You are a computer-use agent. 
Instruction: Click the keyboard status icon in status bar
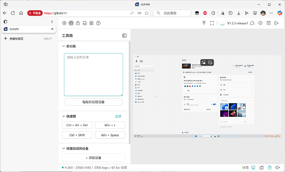(261, 167)
